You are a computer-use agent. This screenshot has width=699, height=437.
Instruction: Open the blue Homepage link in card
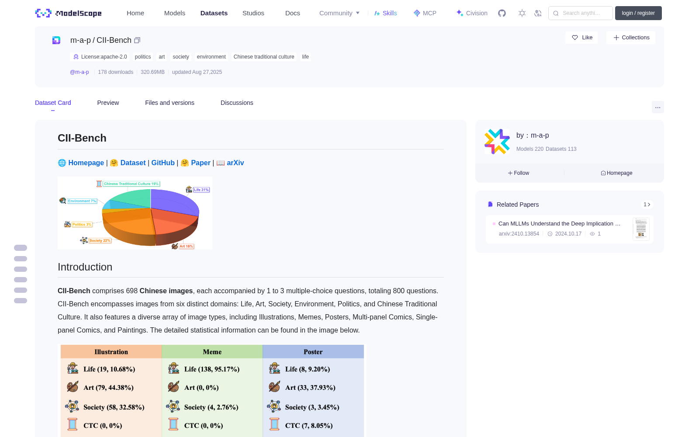pos(86,163)
